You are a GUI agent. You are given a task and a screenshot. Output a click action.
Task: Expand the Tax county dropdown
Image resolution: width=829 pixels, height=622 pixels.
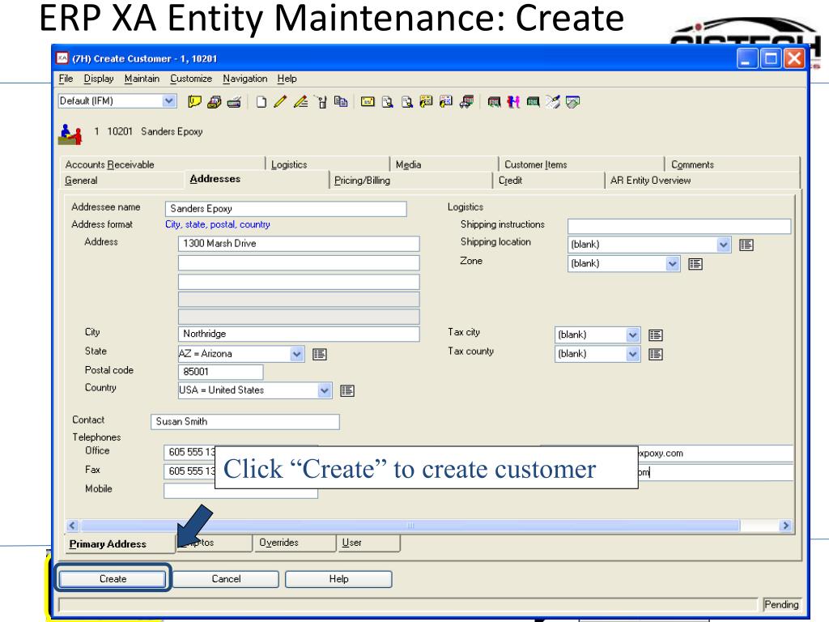(633, 355)
